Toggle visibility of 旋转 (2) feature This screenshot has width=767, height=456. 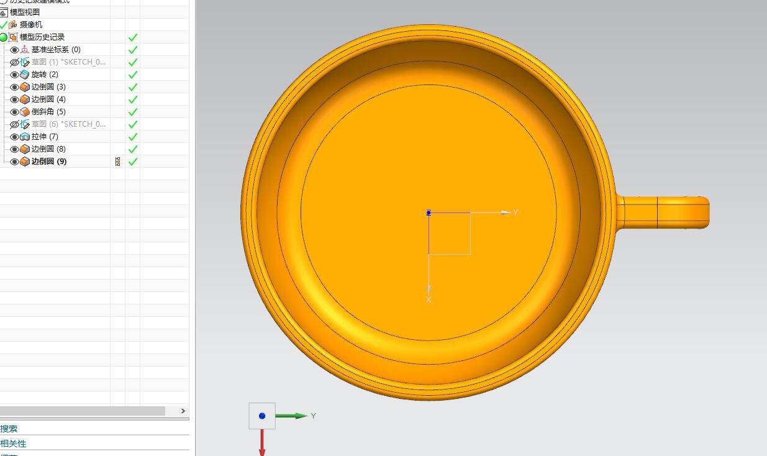click(15, 75)
